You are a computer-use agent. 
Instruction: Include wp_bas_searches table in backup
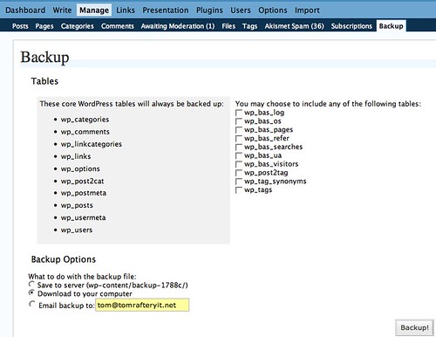pos(239,147)
